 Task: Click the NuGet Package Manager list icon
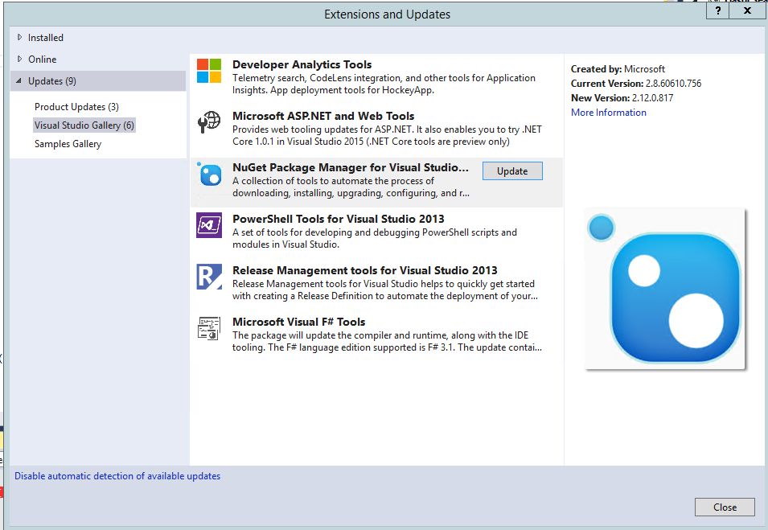(x=209, y=174)
